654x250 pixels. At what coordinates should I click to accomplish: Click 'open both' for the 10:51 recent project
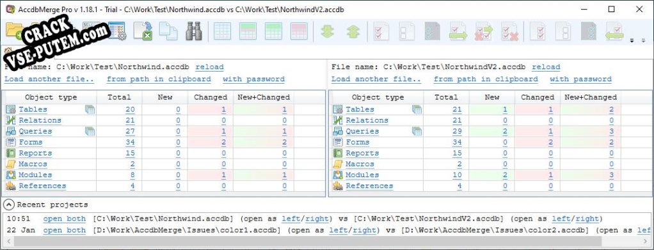65,219
